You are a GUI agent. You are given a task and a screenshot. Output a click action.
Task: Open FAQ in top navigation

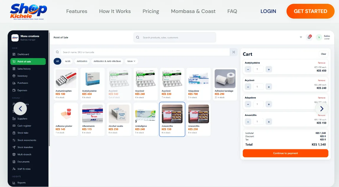click(232, 11)
